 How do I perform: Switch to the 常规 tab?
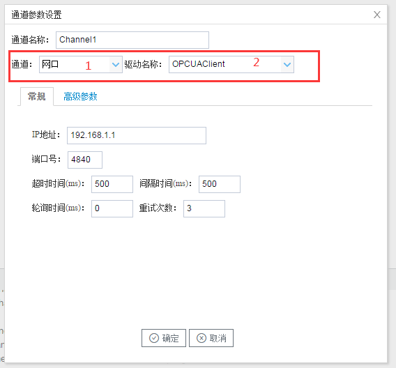click(37, 96)
